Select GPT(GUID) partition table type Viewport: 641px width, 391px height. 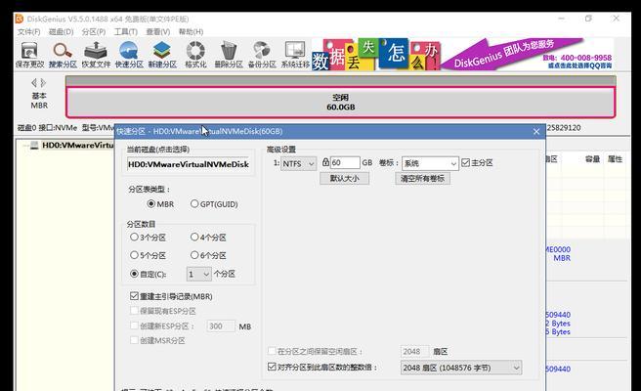[x=214, y=203]
